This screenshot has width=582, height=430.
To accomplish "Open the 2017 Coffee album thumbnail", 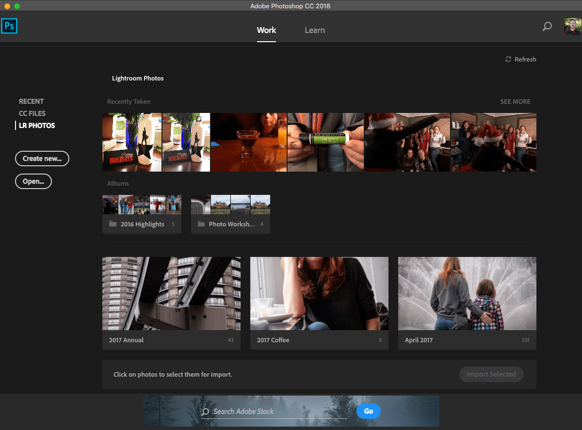I will tap(319, 293).
